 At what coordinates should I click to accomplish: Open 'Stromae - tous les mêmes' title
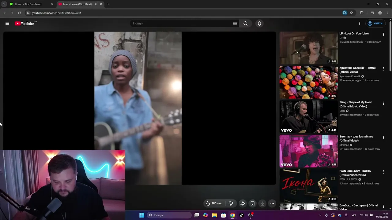(356, 139)
